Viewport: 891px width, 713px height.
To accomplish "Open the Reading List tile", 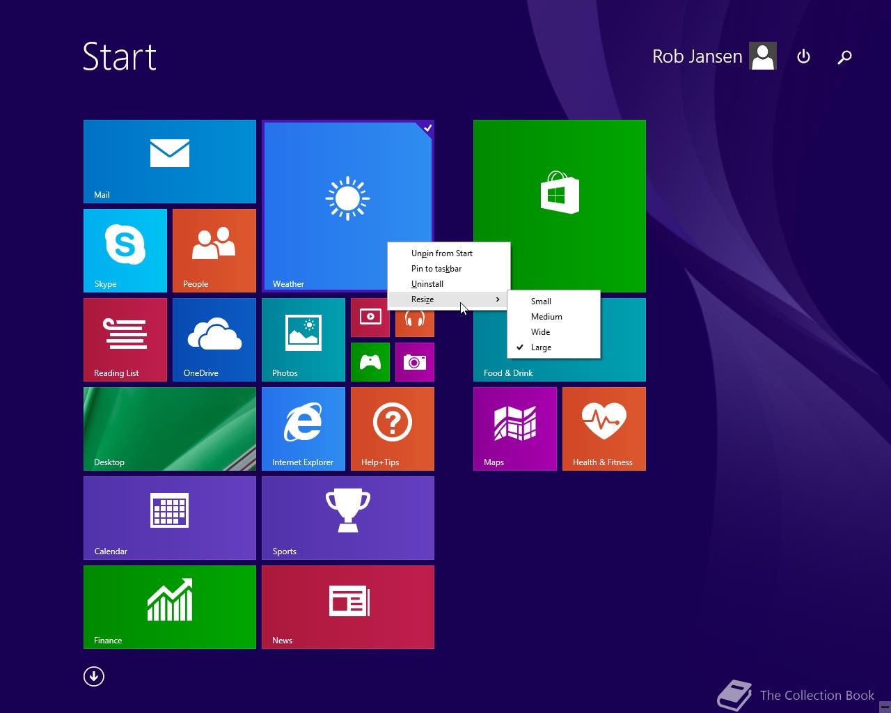I will 125,340.
